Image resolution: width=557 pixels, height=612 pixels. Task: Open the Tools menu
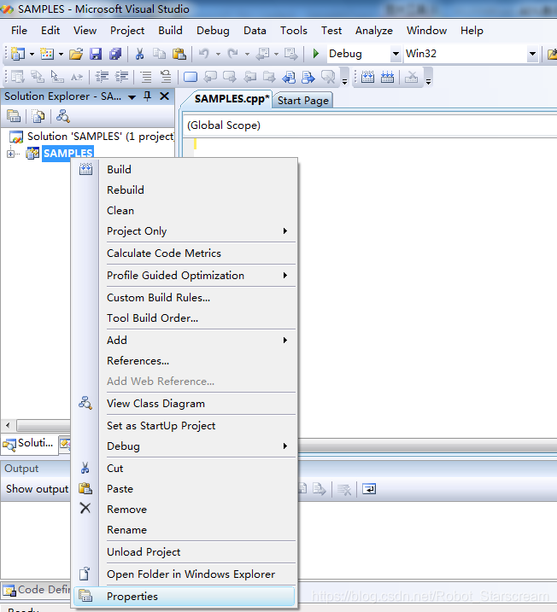[294, 31]
